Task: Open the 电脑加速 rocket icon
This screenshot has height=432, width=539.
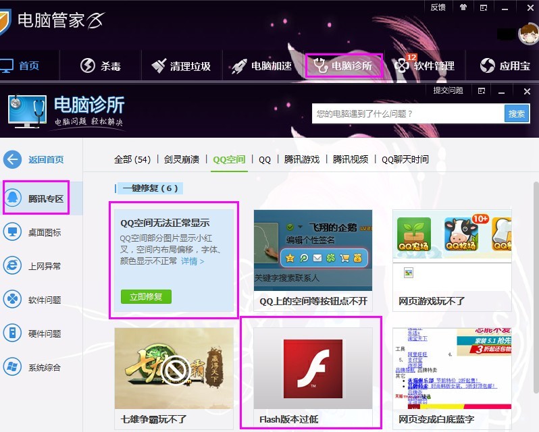Action: pyautogui.click(x=239, y=66)
